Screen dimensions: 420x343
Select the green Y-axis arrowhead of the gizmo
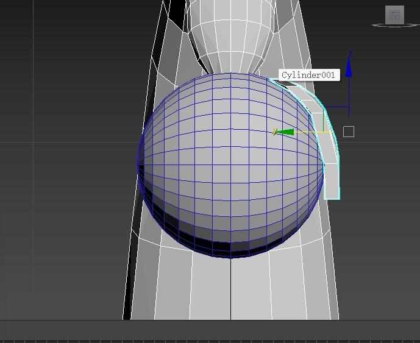285,132
